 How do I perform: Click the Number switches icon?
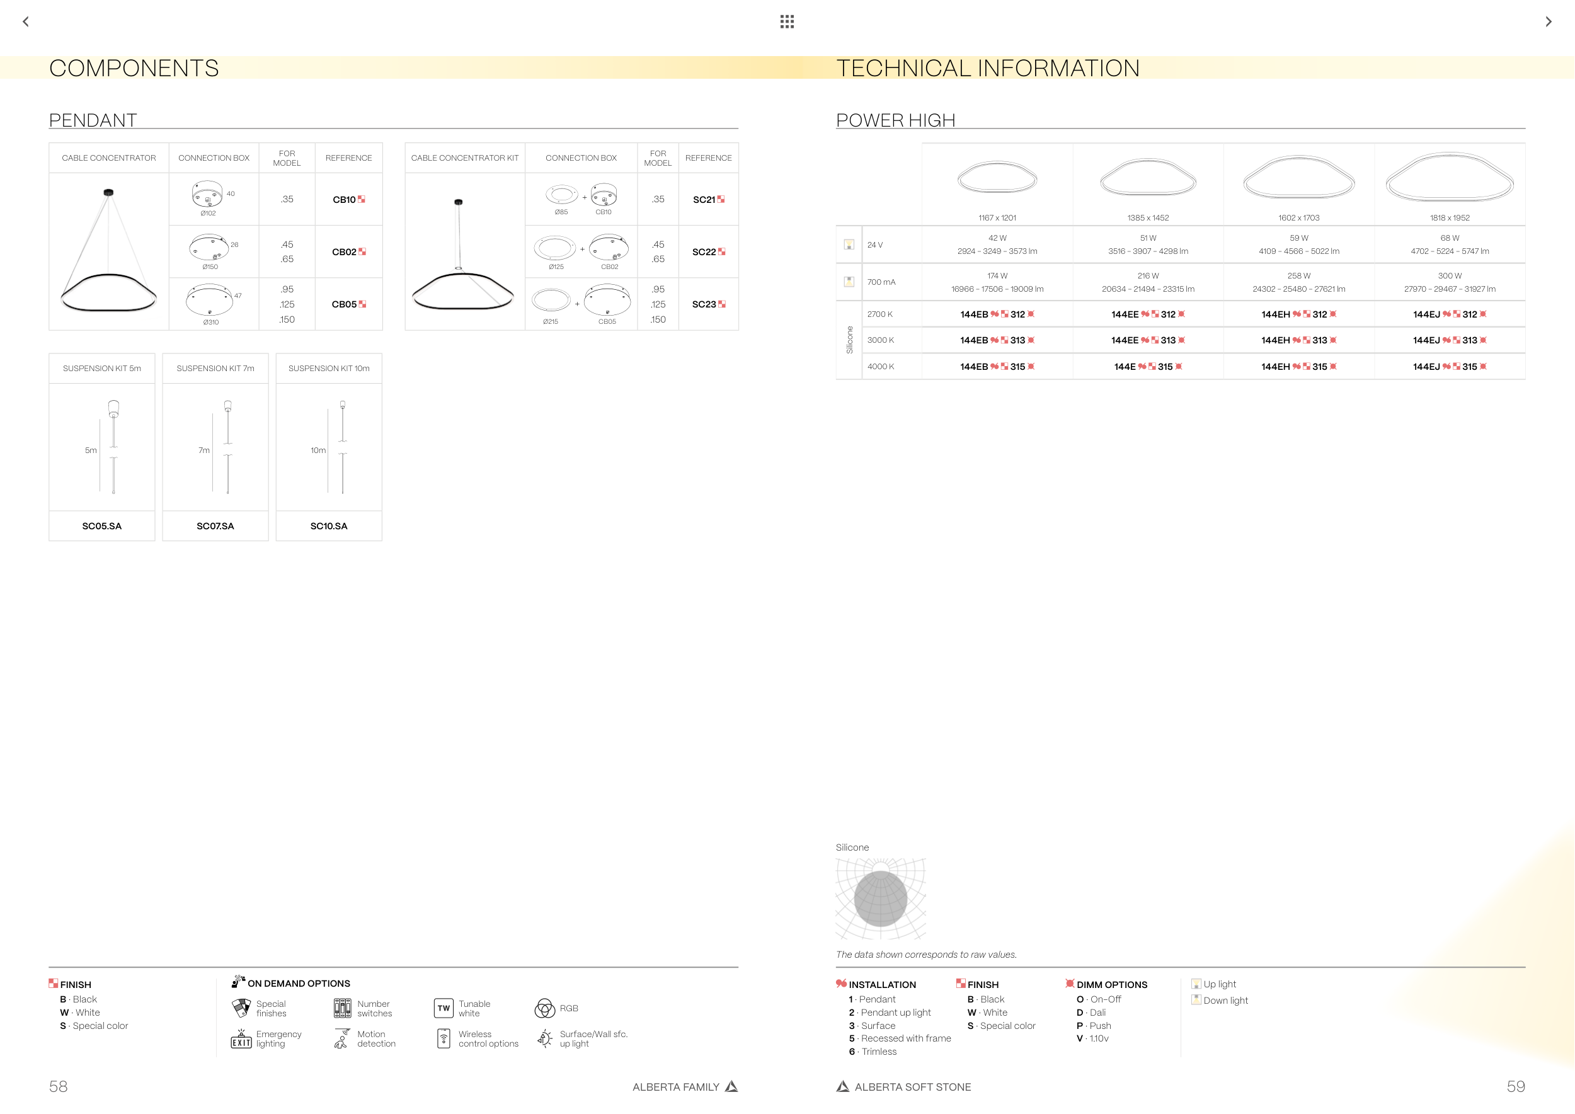(342, 1008)
